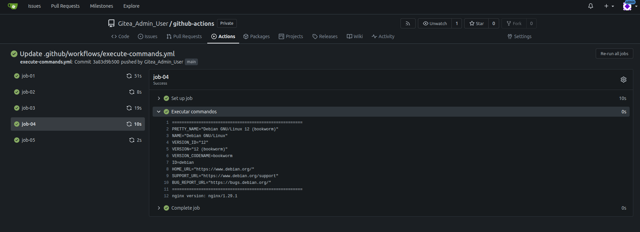The width and height of the screenshot is (640, 232).
Task: Click the job-01 success status icon
Action: tap(17, 76)
